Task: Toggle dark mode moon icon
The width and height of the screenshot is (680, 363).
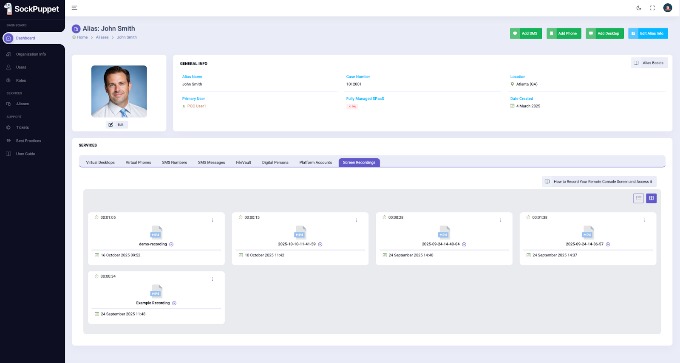Action: (x=639, y=8)
